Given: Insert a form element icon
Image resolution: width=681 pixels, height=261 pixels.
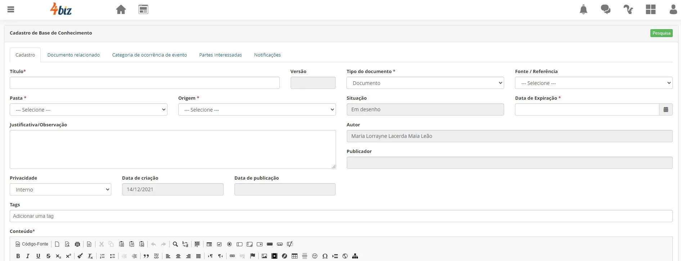Looking at the screenshot, I should [x=209, y=244].
